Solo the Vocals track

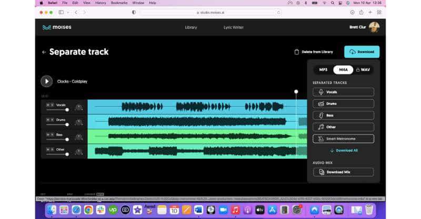pyautogui.click(x=52, y=105)
